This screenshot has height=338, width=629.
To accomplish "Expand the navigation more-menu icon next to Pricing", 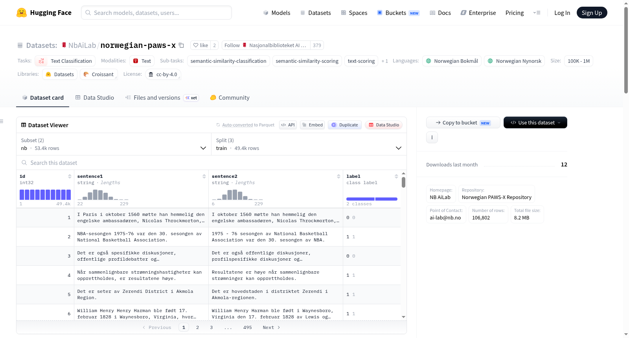I will (537, 13).
